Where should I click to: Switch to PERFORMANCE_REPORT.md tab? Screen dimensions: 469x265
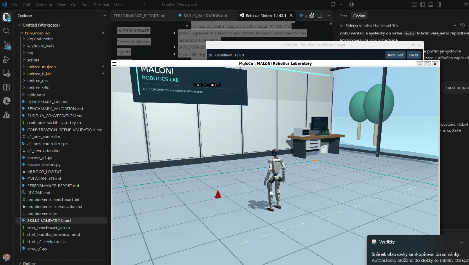139,16
